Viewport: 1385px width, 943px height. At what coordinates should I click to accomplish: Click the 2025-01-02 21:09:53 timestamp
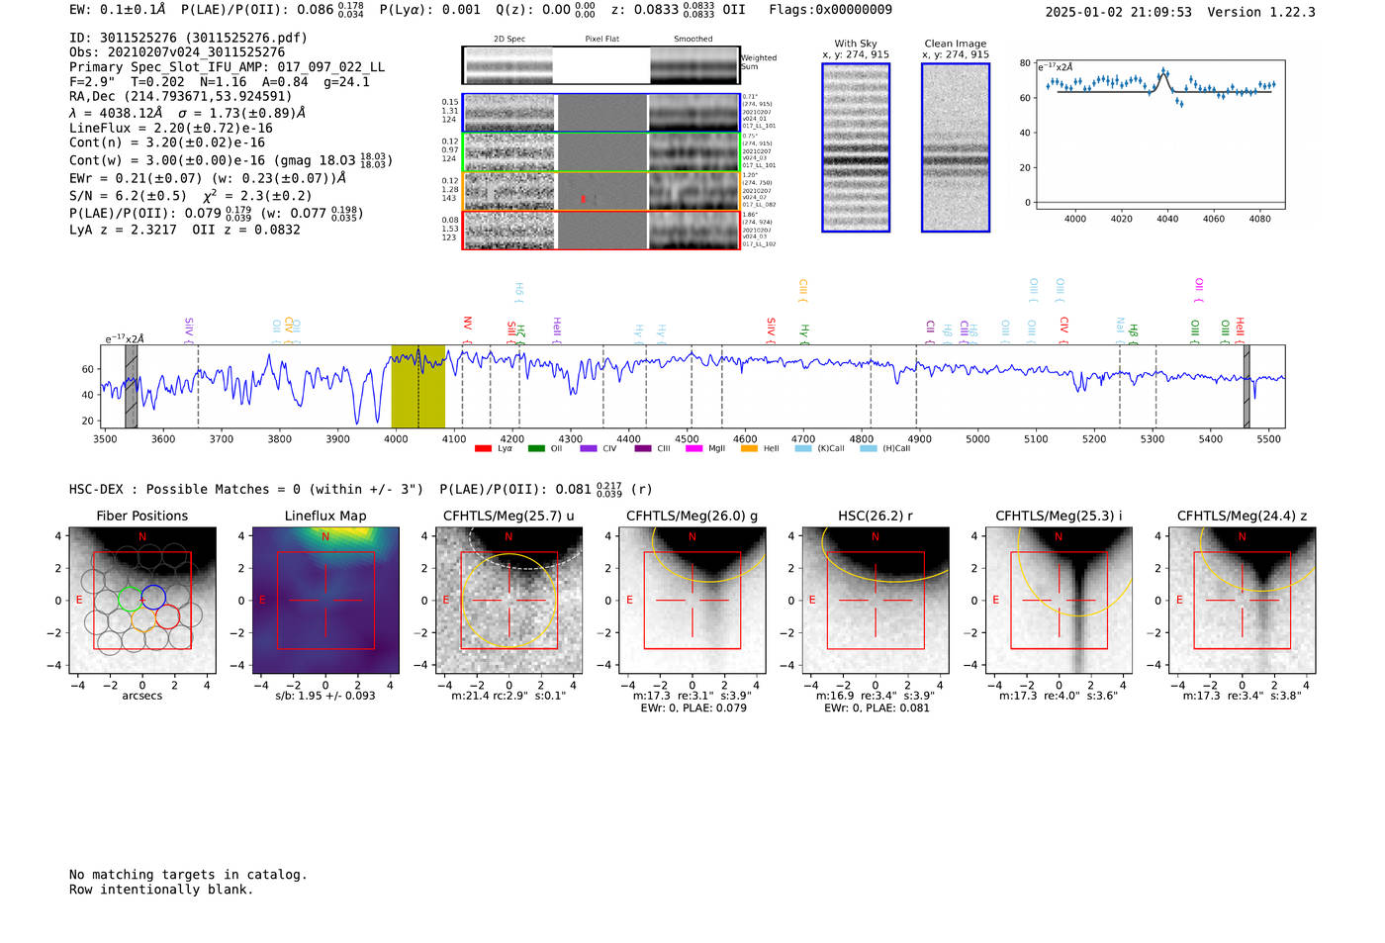1119,12
